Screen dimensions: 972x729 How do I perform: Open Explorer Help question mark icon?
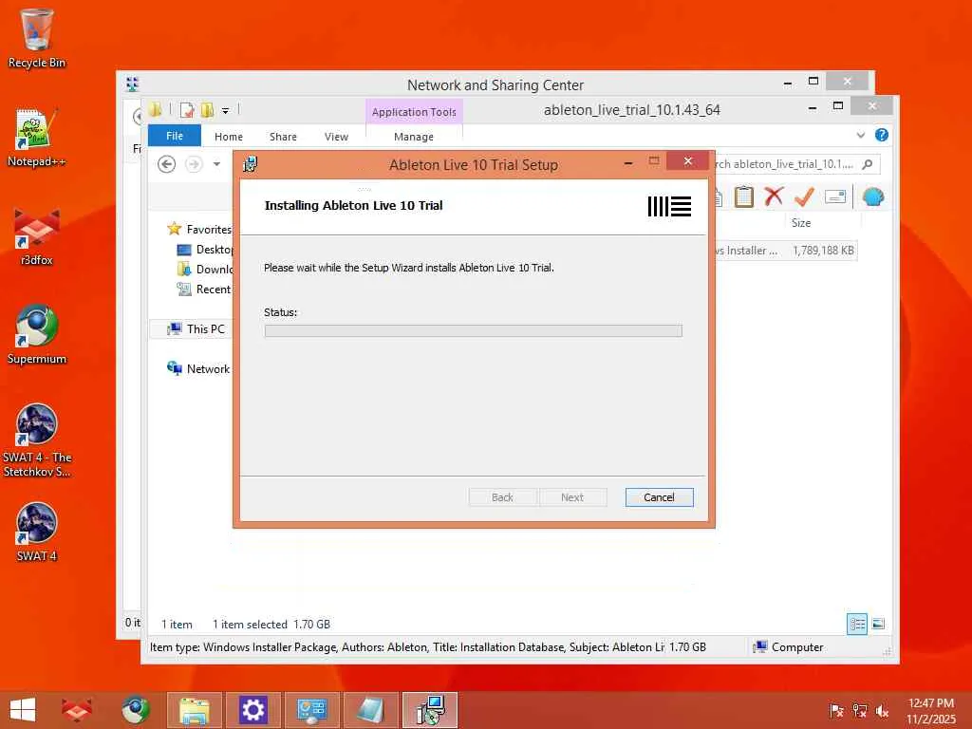tap(882, 135)
